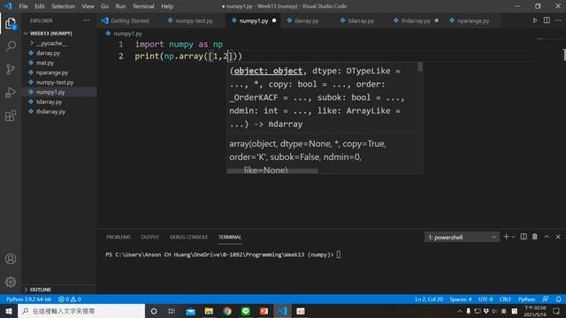Image resolution: width=566 pixels, height=318 pixels.
Task: Show the DEBUG CONSOLE panel tab
Action: tap(188, 237)
